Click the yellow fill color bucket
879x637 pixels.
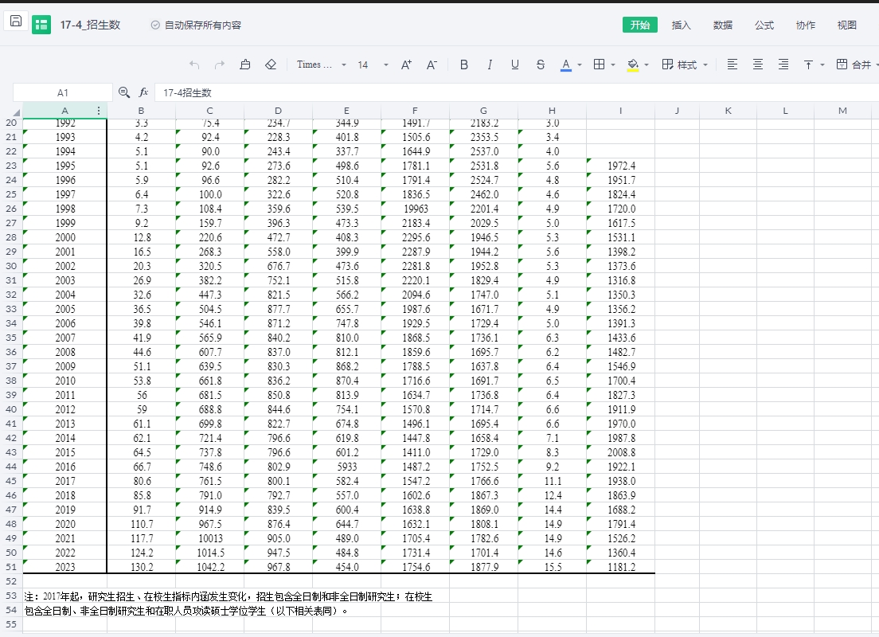click(x=634, y=64)
